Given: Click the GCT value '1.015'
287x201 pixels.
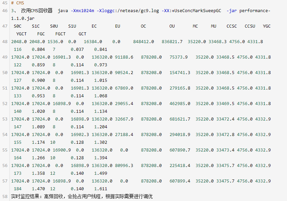Looking at the screenshot, I should 101,80.
